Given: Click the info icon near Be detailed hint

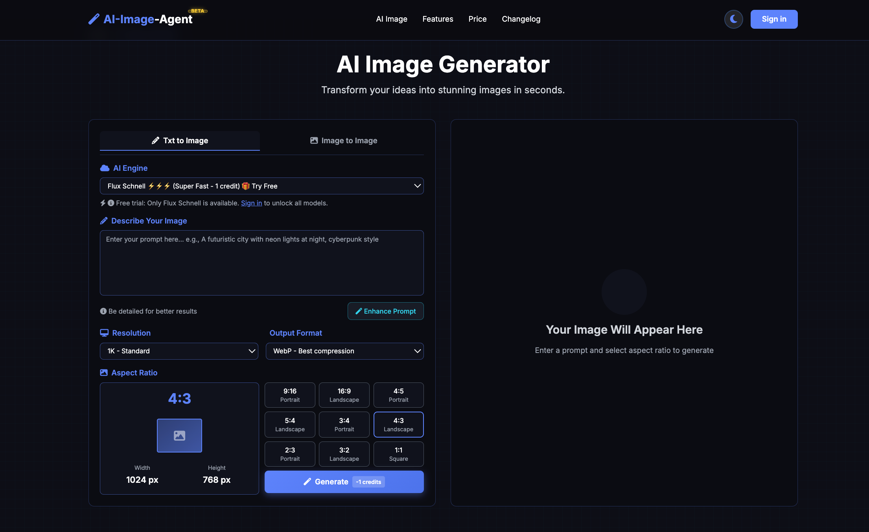Looking at the screenshot, I should (x=103, y=311).
